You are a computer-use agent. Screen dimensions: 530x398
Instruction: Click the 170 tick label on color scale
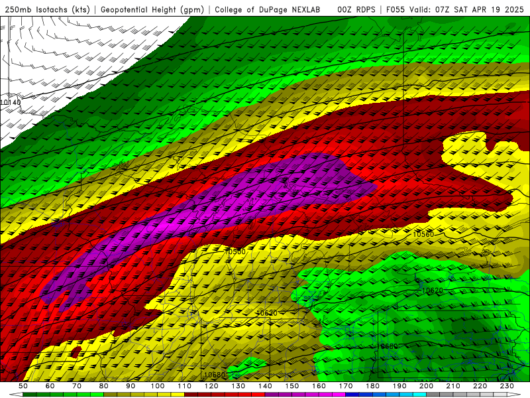(x=345, y=386)
